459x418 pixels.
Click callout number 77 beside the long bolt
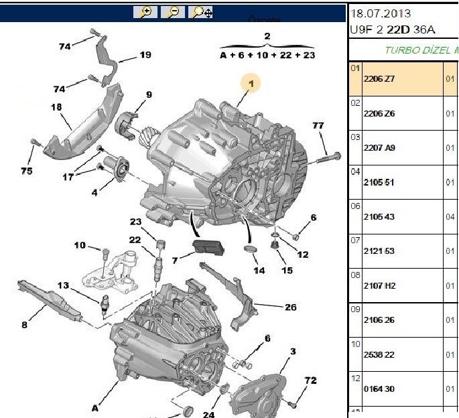click(x=318, y=125)
